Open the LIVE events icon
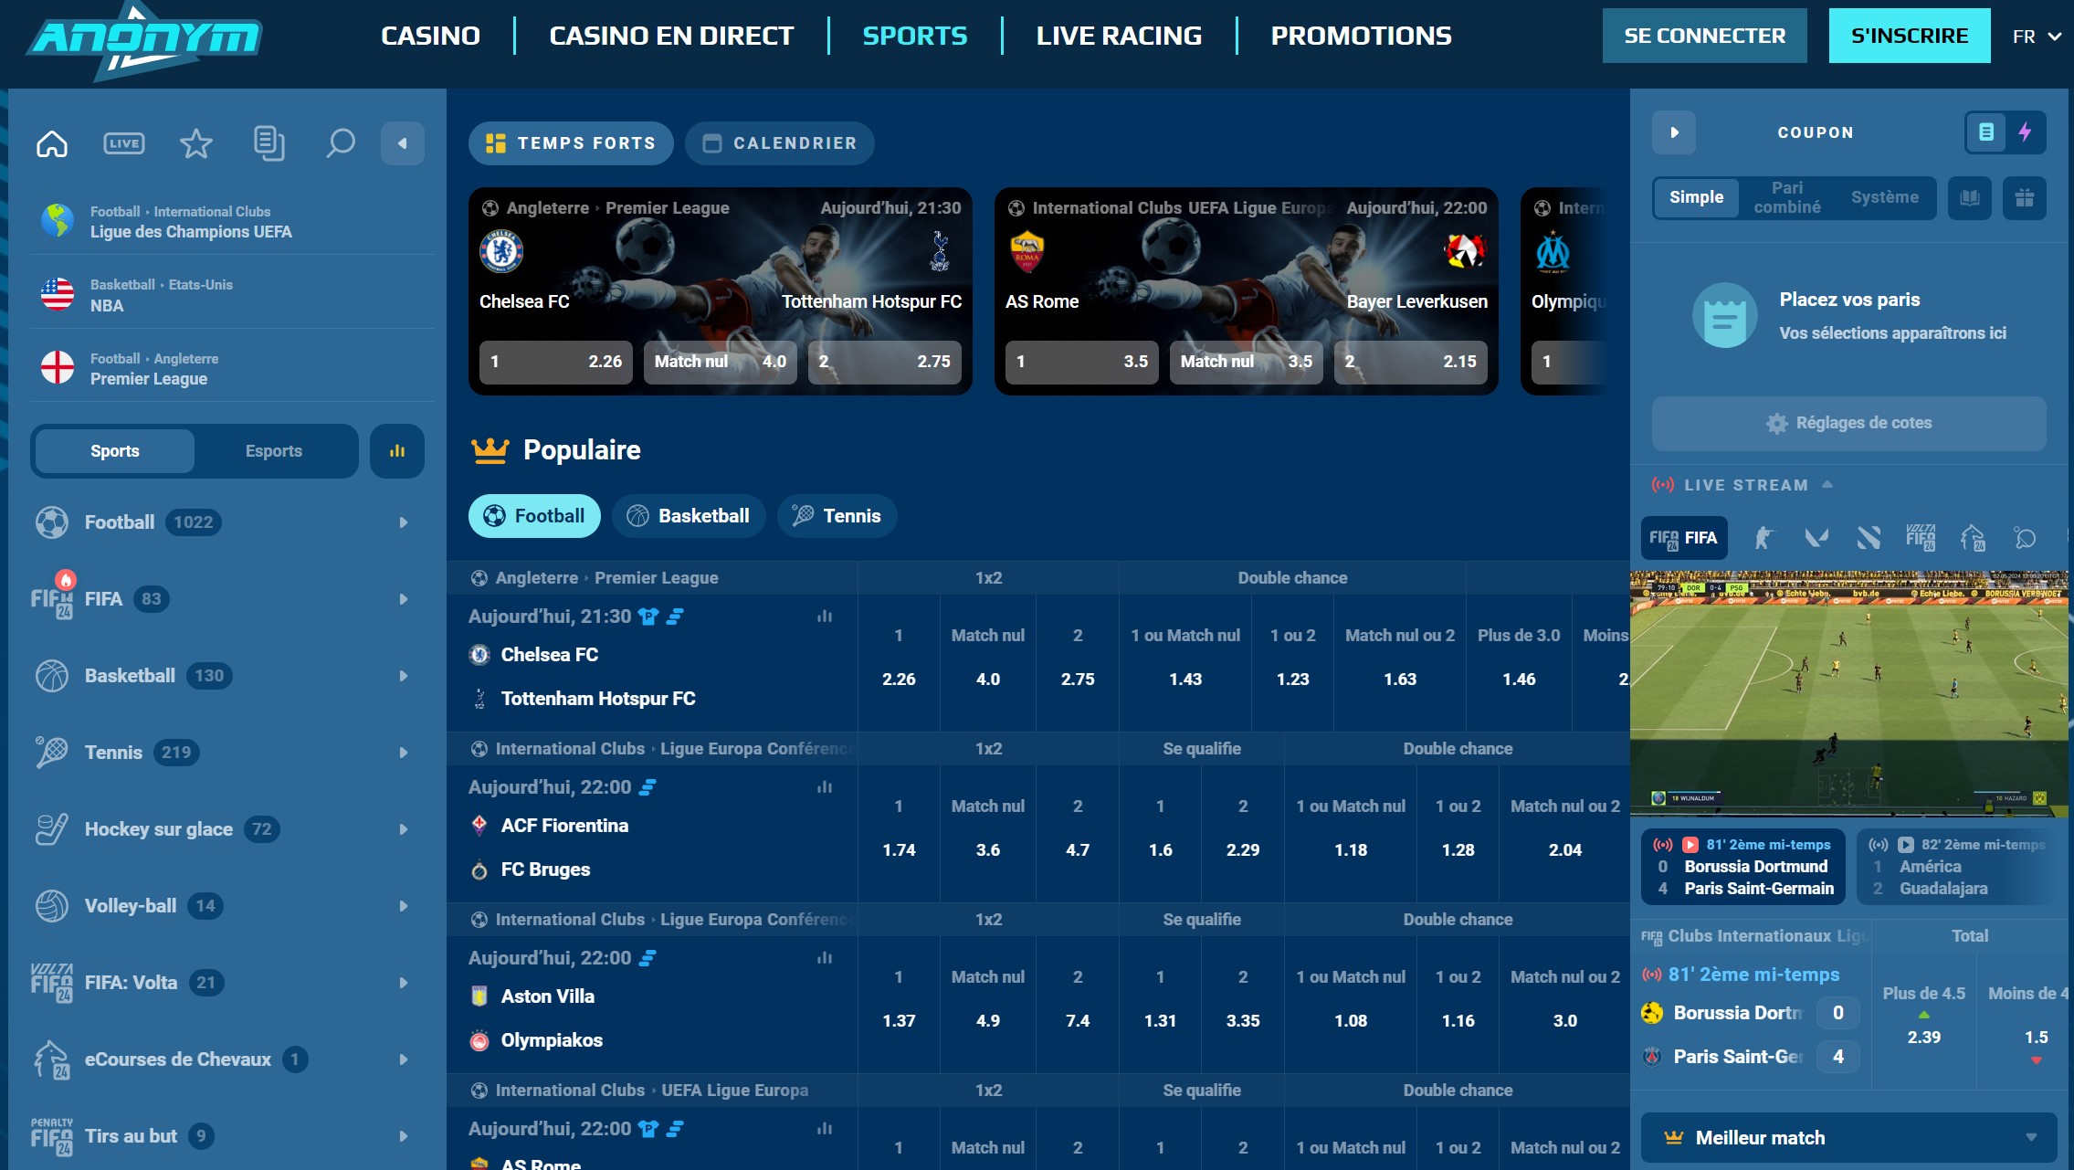Viewport: 2074px width, 1170px height. pyautogui.click(x=124, y=143)
